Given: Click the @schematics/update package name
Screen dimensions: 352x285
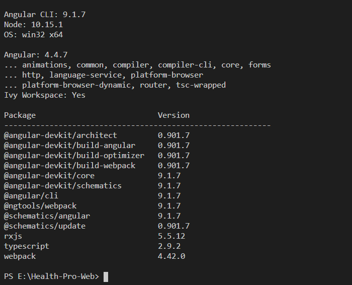Looking at the screenshot, I should click(x=45, y=226).
